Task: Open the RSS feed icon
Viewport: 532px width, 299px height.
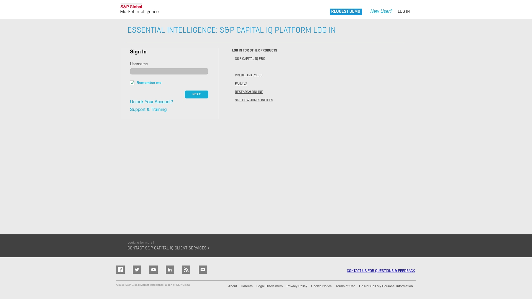Action: [x=186, y=269]
